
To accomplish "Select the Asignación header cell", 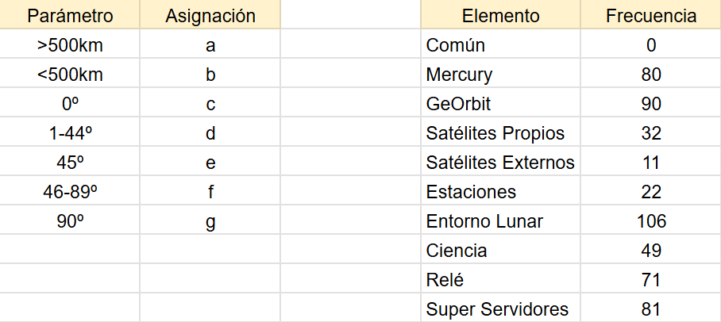I will (x=210, y=16).
